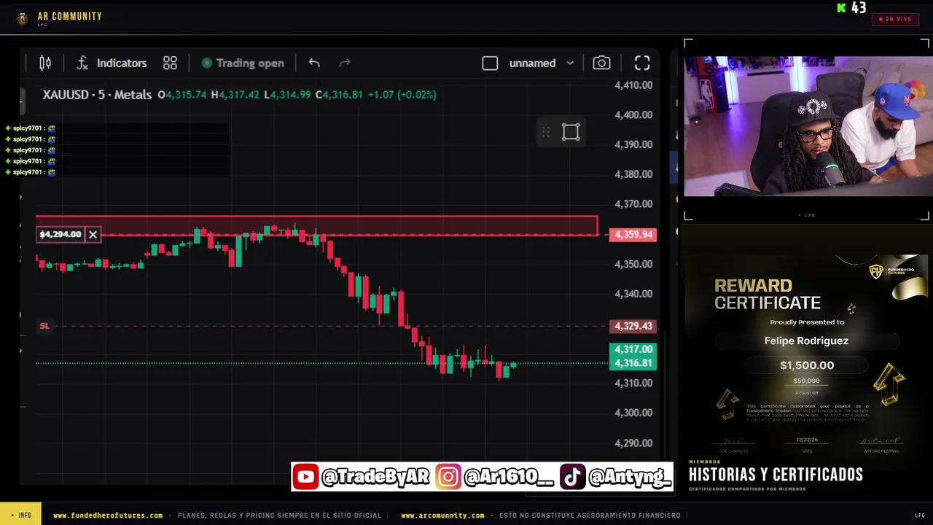Click the $1,500.00 payout amount
The width and height of the screenshot is (933, 525).
tap(807, 365)
